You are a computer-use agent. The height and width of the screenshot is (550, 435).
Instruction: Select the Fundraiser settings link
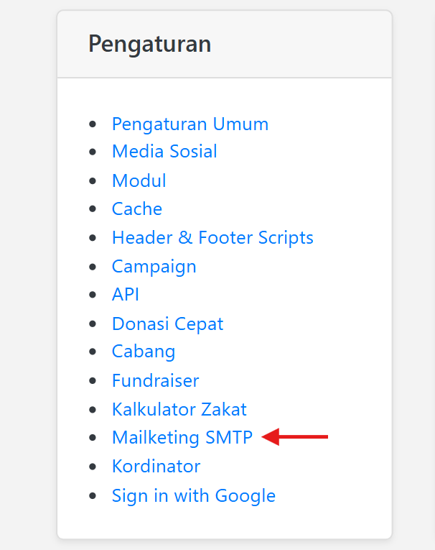click(x=155, y=380)
